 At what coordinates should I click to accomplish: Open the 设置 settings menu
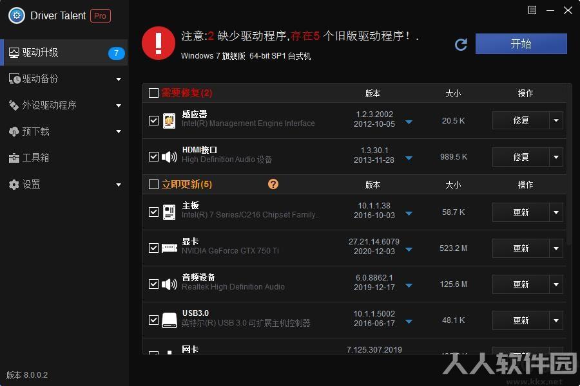64,185
